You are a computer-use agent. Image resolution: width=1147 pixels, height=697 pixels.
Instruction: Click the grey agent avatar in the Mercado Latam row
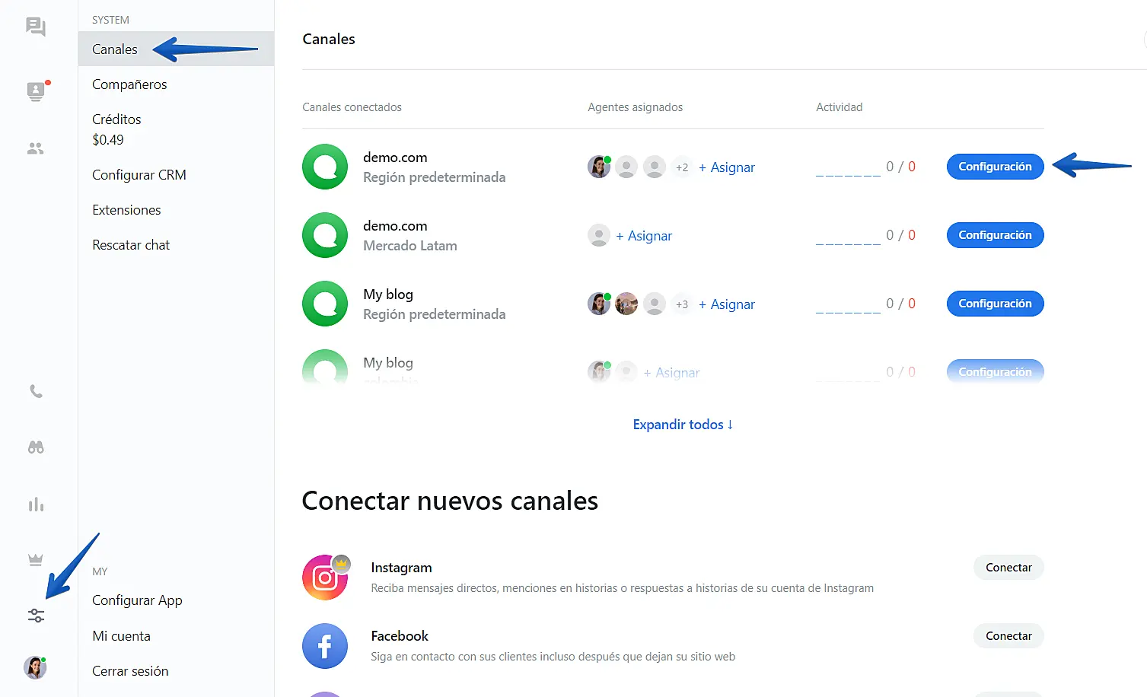coord(599,235)
